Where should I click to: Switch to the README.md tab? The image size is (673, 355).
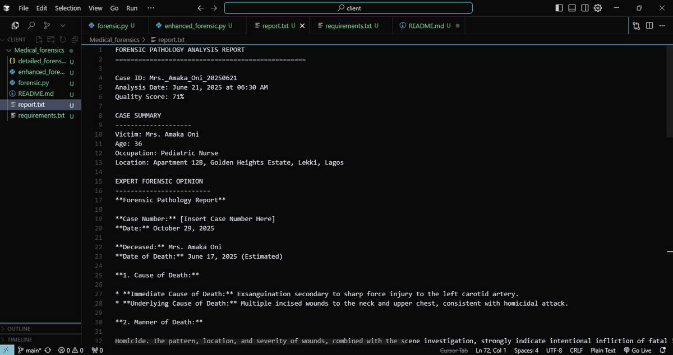428,26
